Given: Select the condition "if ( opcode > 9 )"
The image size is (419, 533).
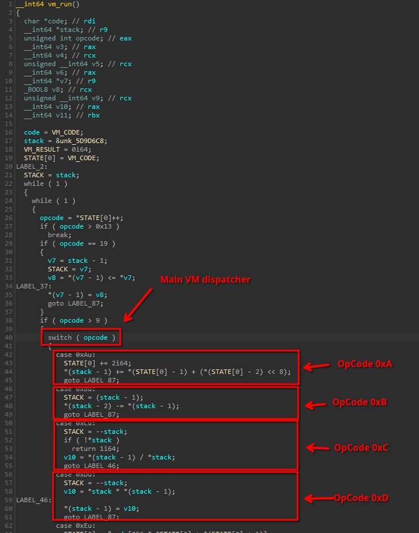Looking at the screenshot, I should tap(74, 320).
